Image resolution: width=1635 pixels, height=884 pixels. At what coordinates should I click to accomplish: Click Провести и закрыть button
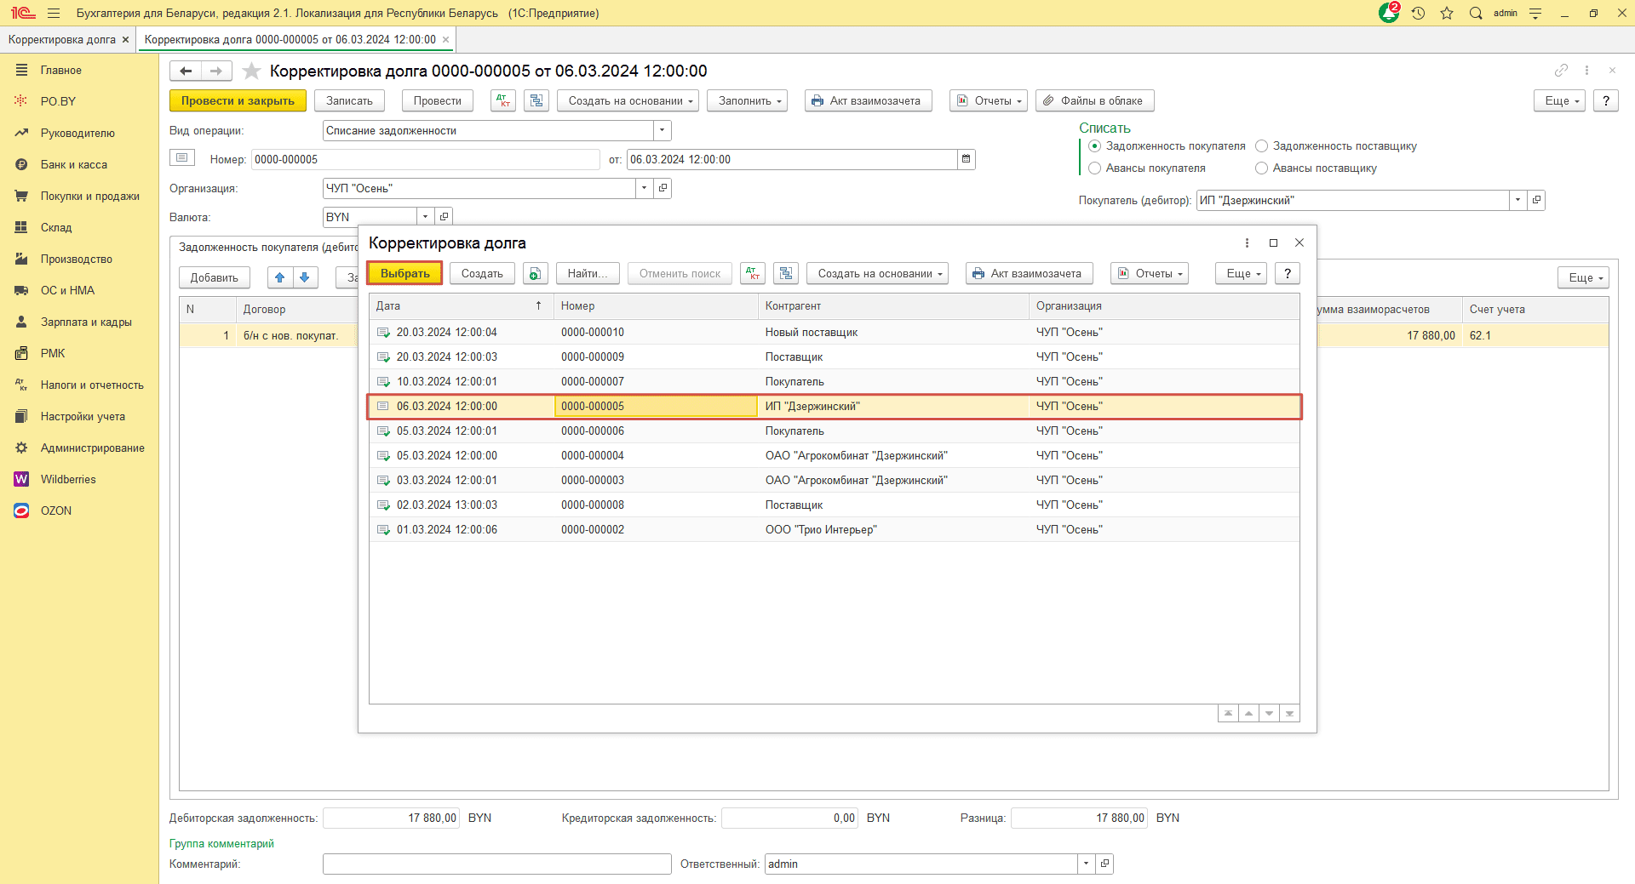(238, 100)
